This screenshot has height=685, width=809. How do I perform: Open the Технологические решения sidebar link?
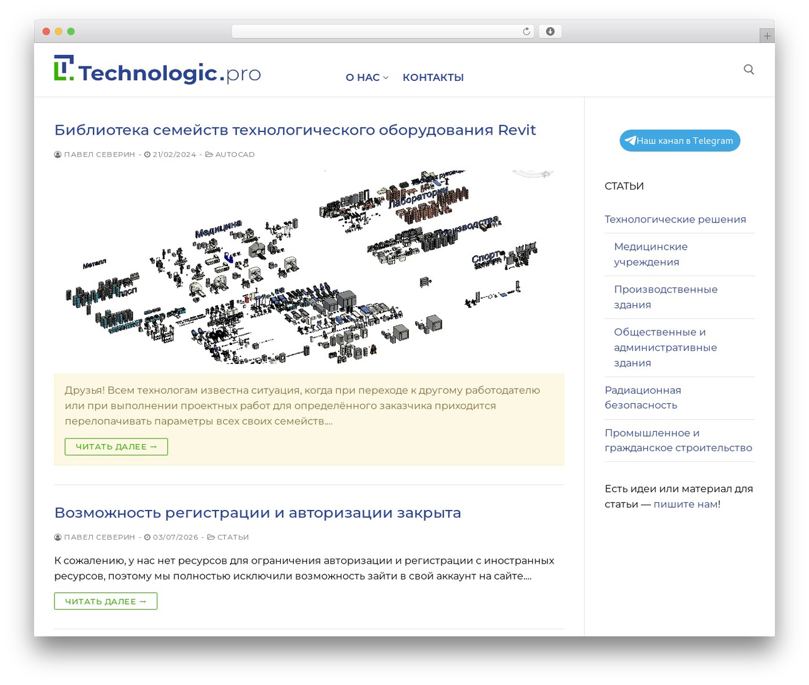pyautogui.click(x=675, y=219)
